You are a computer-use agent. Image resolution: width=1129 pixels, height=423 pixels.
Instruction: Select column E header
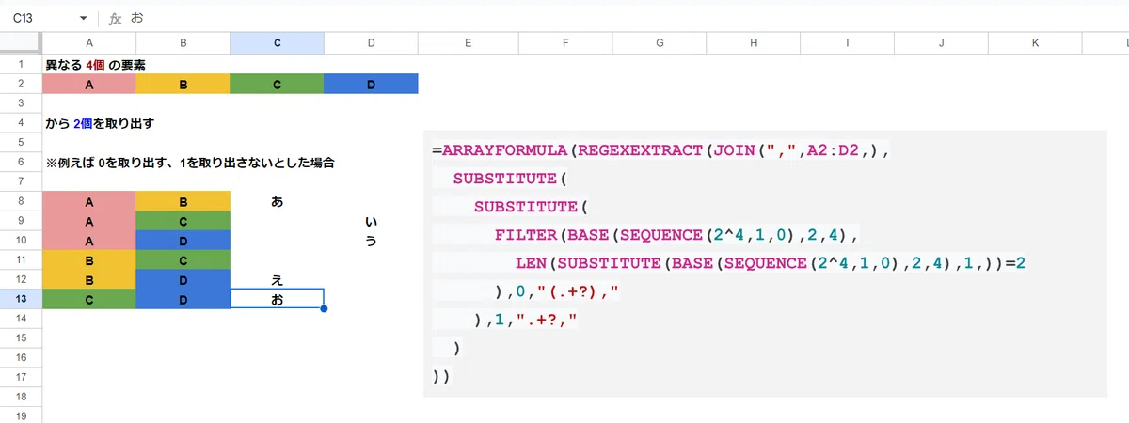coord(468,44)
